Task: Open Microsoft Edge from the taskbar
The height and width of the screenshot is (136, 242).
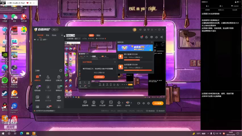Action: (21, 134)
